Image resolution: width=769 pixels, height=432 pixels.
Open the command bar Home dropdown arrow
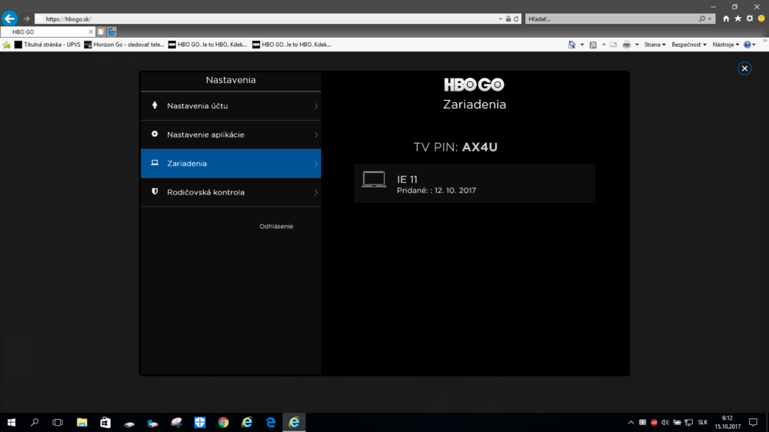(x=582, y=45)
